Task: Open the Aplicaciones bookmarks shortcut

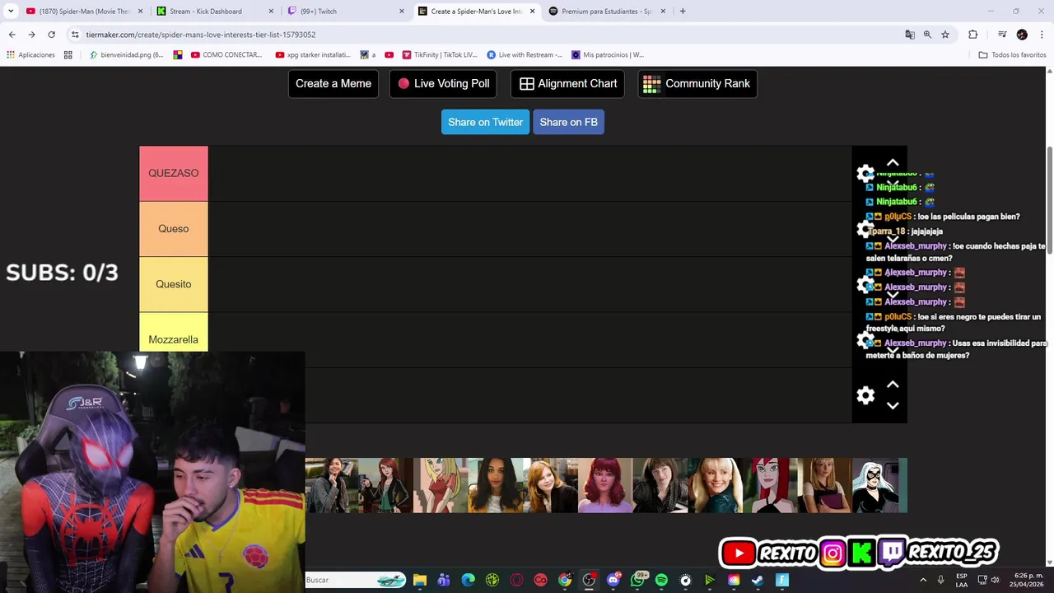Action: [30, 55]
